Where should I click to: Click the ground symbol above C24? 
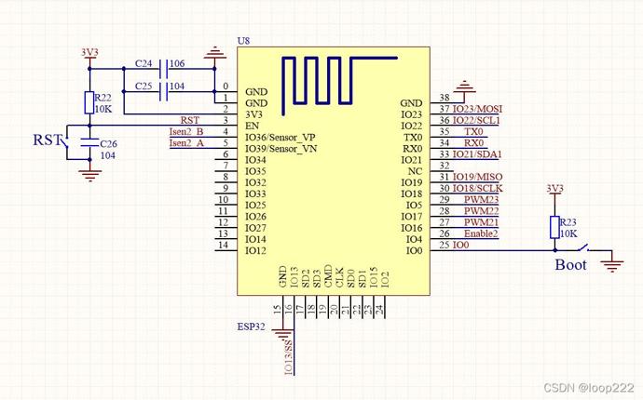click(214, 53)
